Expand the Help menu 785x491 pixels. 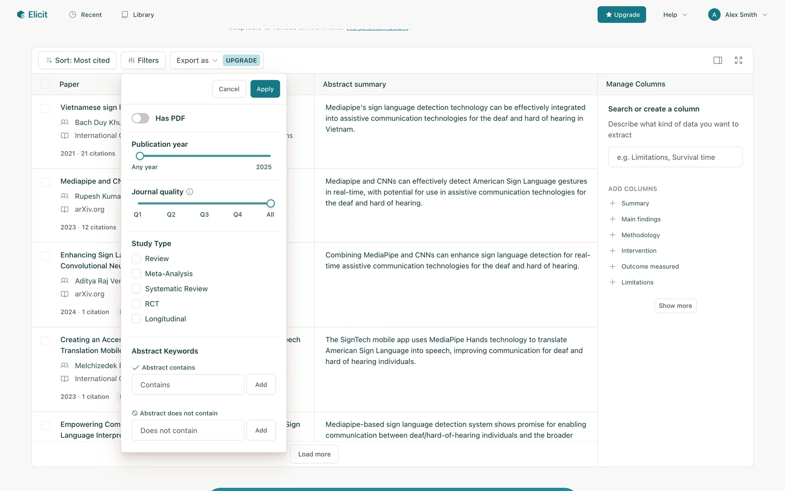point(675,15)
